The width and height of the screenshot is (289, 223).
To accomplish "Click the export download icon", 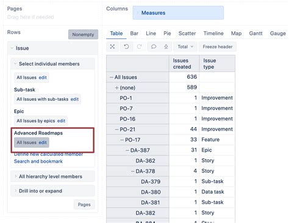I will coord(166,46).
